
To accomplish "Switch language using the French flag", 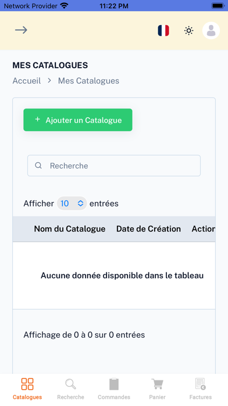I will (x=163, y=30).
